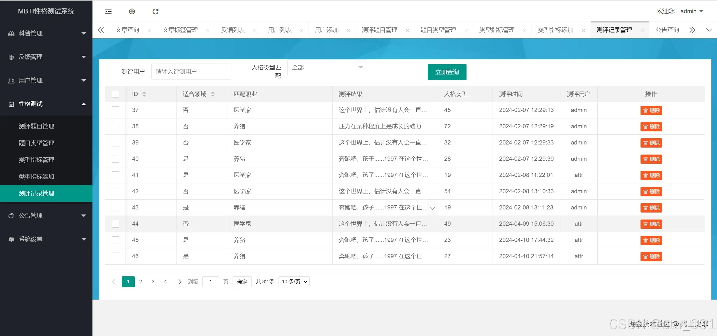Viewport: 717px width, 336px height.
Task: Open the globe website icon
Action: [x=132, y=11]
